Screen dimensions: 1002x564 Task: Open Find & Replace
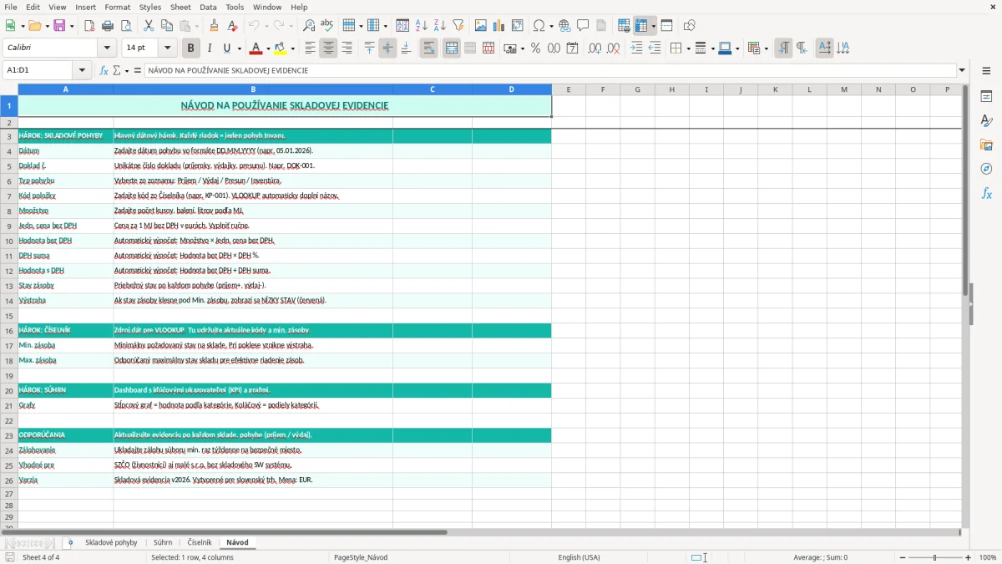[x=309, y=26]
